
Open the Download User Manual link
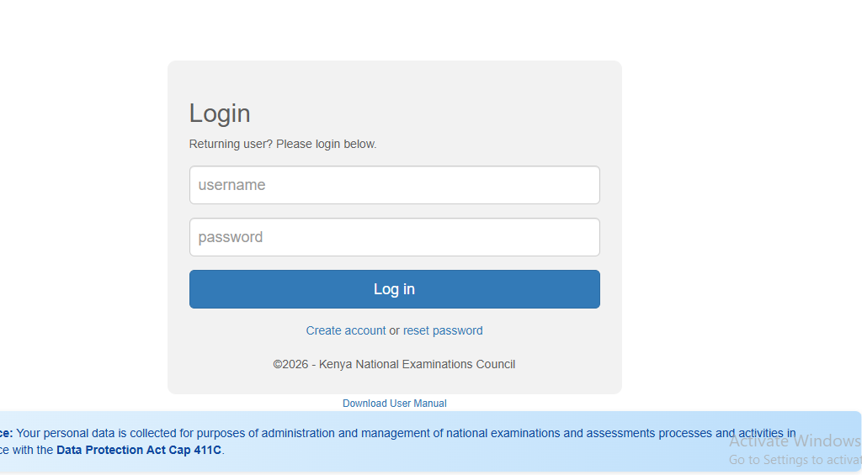394,404
